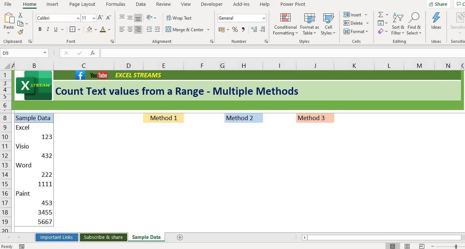Expand the Name Box dropdown arrow

tap(45, 53)
